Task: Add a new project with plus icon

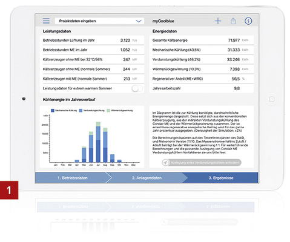Action: tap(218, 21)
